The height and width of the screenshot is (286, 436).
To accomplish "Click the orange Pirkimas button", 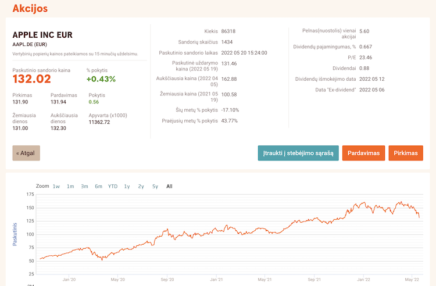I will click(x=405, y=153).
